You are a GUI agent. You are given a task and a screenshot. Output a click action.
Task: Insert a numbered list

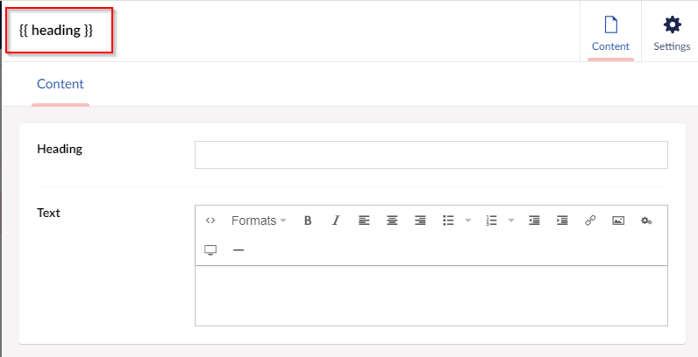[x=491, y=220]
